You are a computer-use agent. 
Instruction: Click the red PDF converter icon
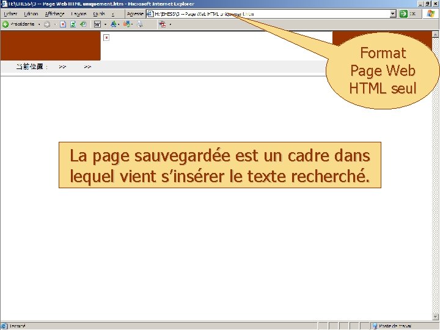163,24
